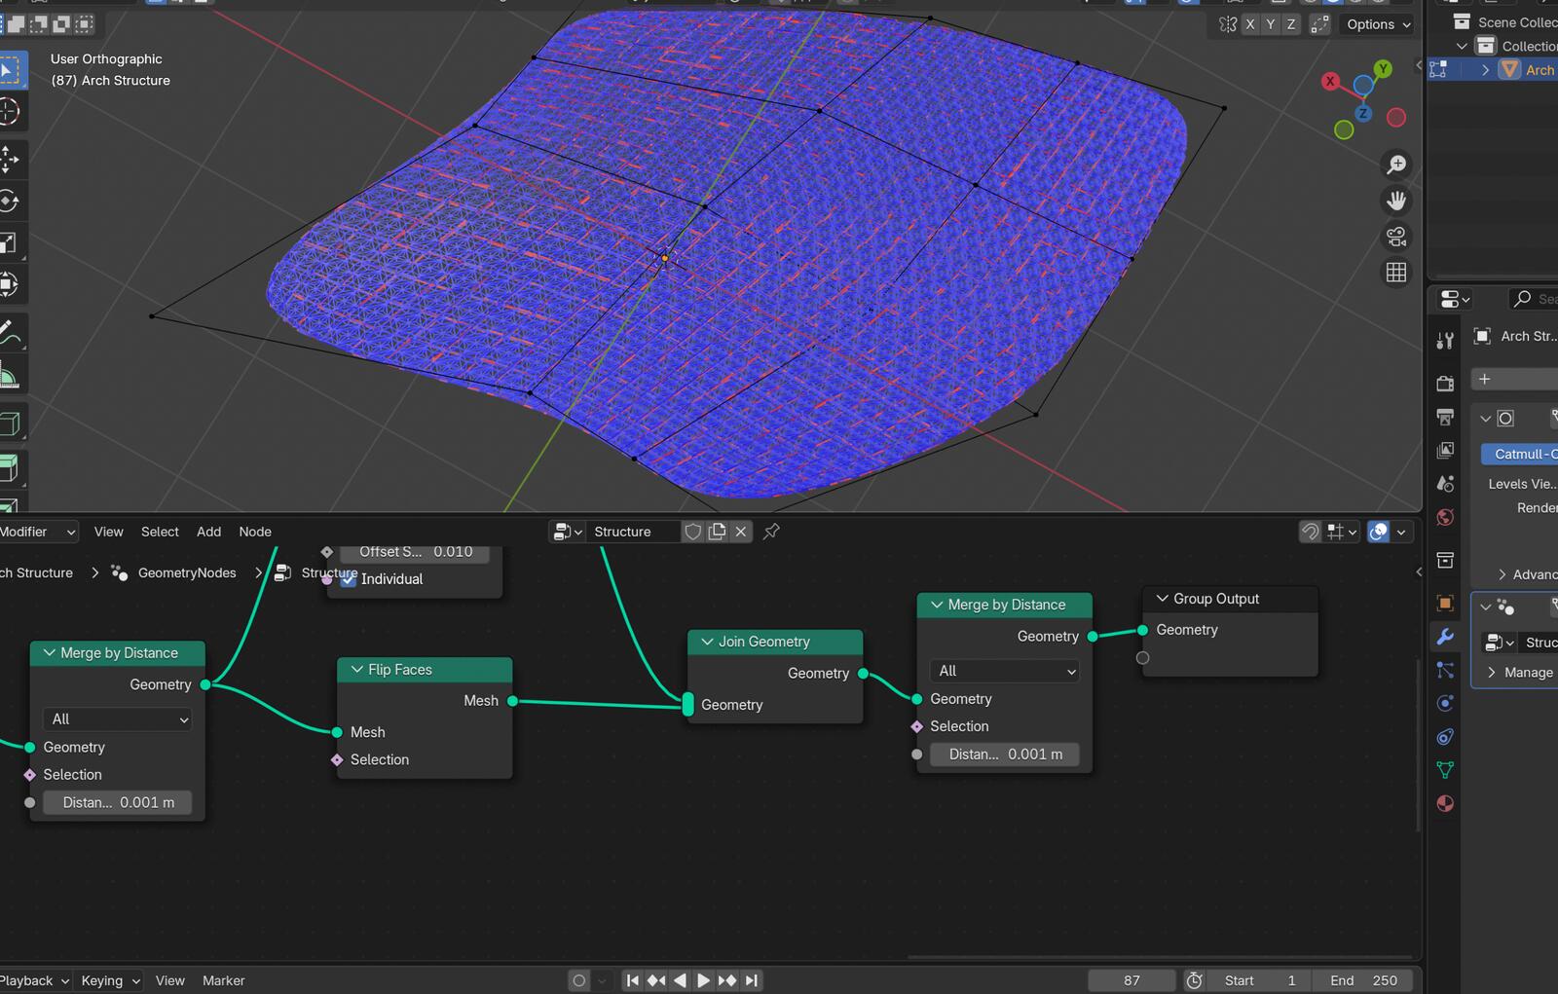This screenshot has height=994, width=1558.
Task: Toggle the node editor overlay button
Action: tap(1378, 532)
